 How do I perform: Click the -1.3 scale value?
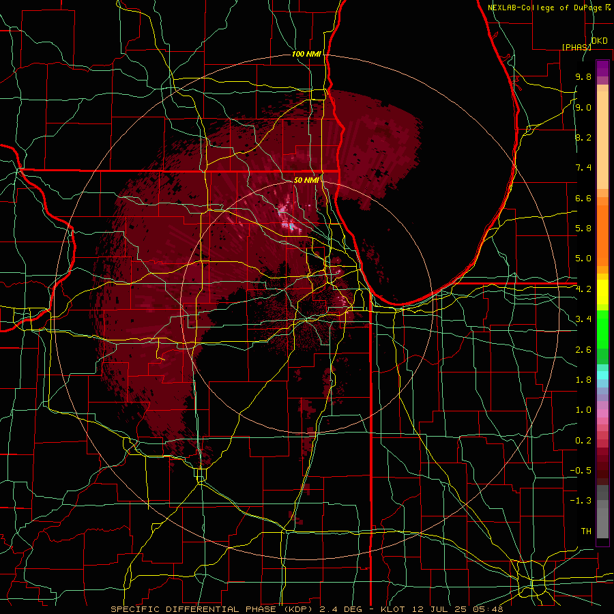(581, 501)
